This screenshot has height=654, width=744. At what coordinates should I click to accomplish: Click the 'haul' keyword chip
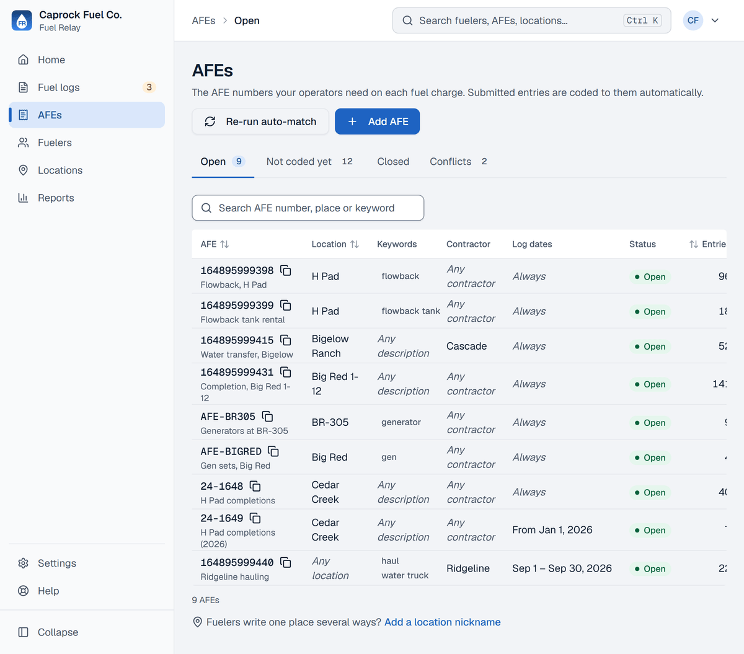point(390,561)
